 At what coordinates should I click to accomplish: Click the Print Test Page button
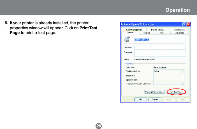[x=176, y=92]
